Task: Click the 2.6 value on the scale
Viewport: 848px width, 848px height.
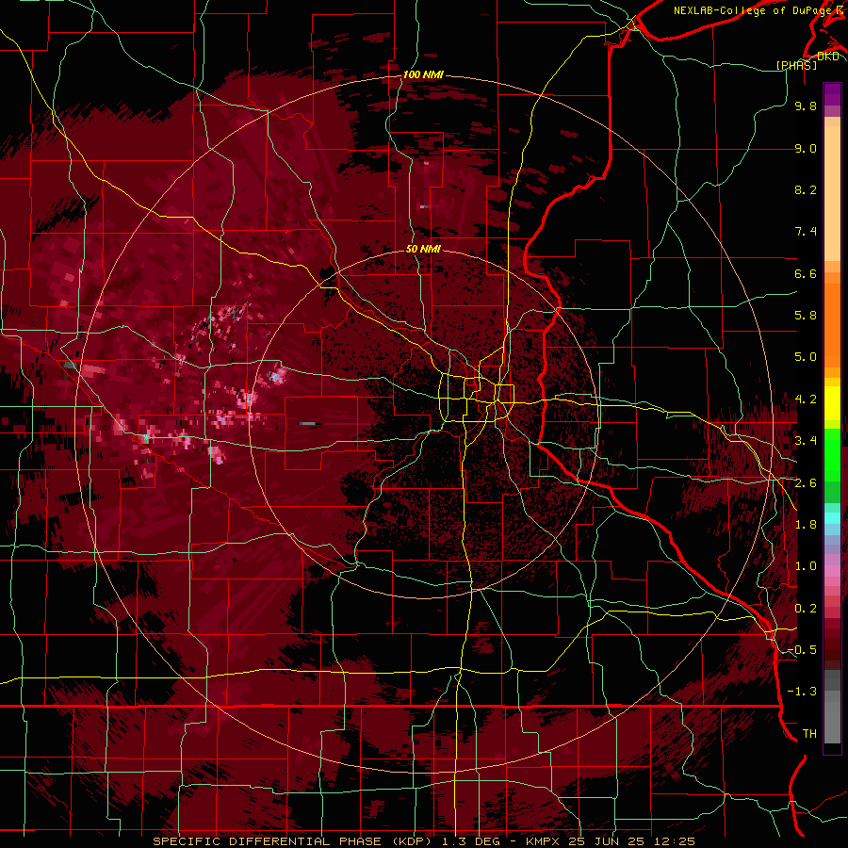Action: point(806,483)
